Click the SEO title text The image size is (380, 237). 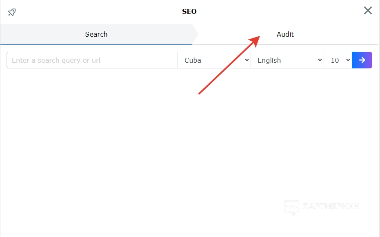click(189, 11)
